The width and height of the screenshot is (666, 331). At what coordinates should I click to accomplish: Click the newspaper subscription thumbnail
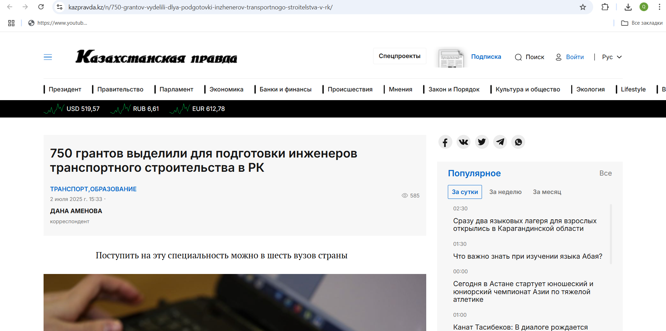pyautogui.click(x=451, y=58)
